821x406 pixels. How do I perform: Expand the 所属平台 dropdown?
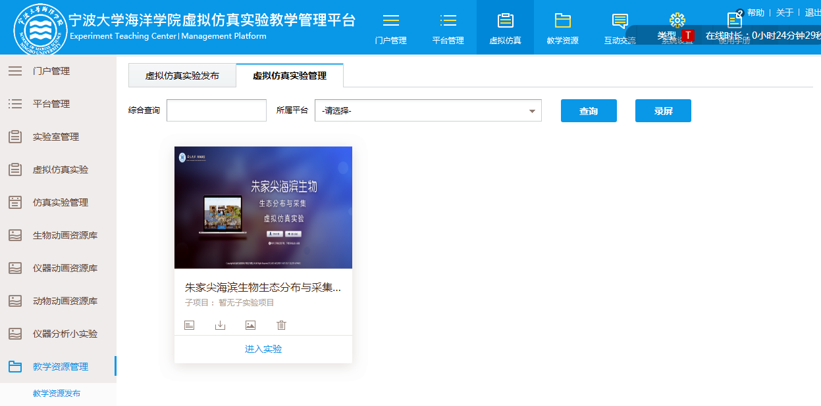[x=428, y=111]
